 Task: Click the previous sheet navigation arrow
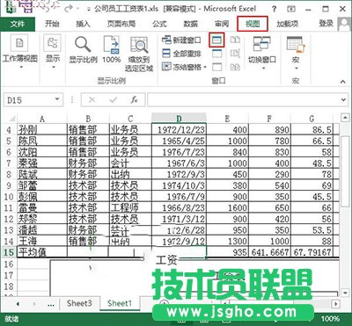pyautogui.click(x=18, y=304)
